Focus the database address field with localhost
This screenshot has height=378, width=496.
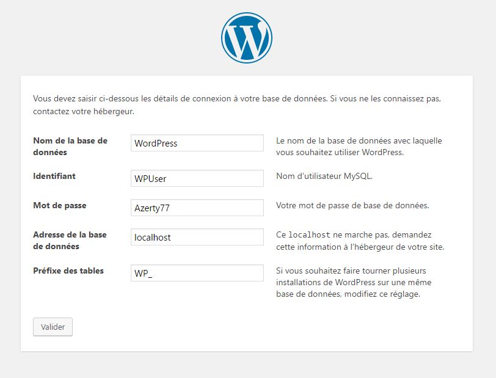pos(197,237)
